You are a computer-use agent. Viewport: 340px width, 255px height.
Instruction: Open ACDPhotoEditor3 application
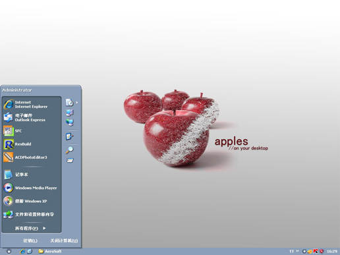point(32,157)
